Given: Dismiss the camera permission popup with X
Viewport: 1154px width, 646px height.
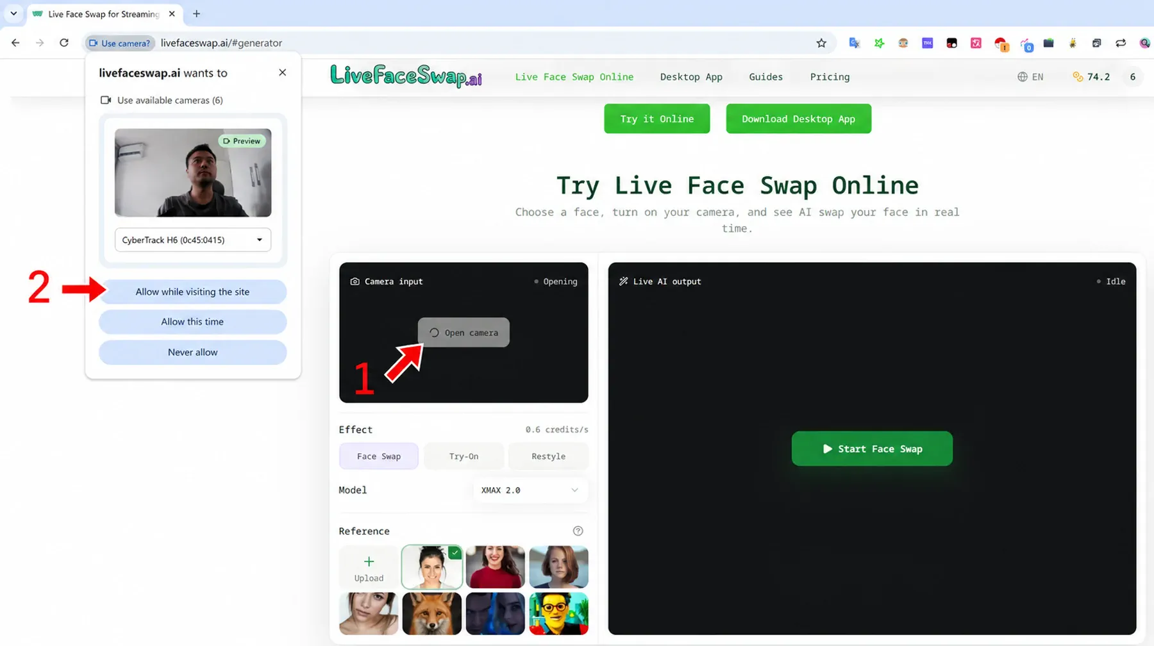Looking at the screenshot, I should 283,72.
